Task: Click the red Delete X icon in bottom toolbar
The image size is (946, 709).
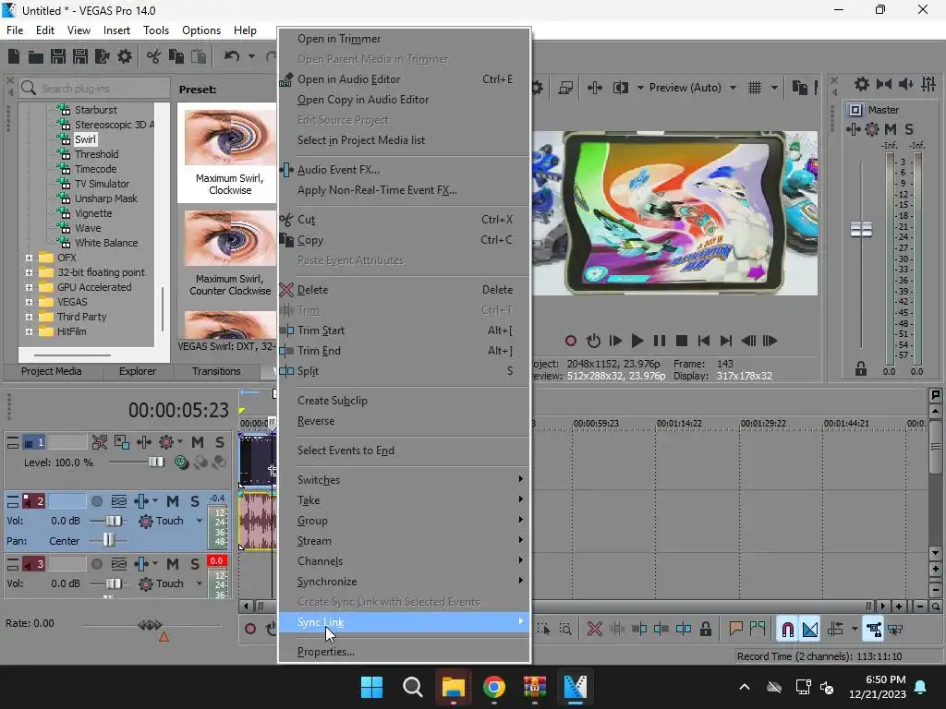Action: point(594,630)
